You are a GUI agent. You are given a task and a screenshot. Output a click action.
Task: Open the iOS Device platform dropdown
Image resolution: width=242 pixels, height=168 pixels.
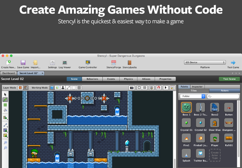pyautogui.click(x=205, y=62)
